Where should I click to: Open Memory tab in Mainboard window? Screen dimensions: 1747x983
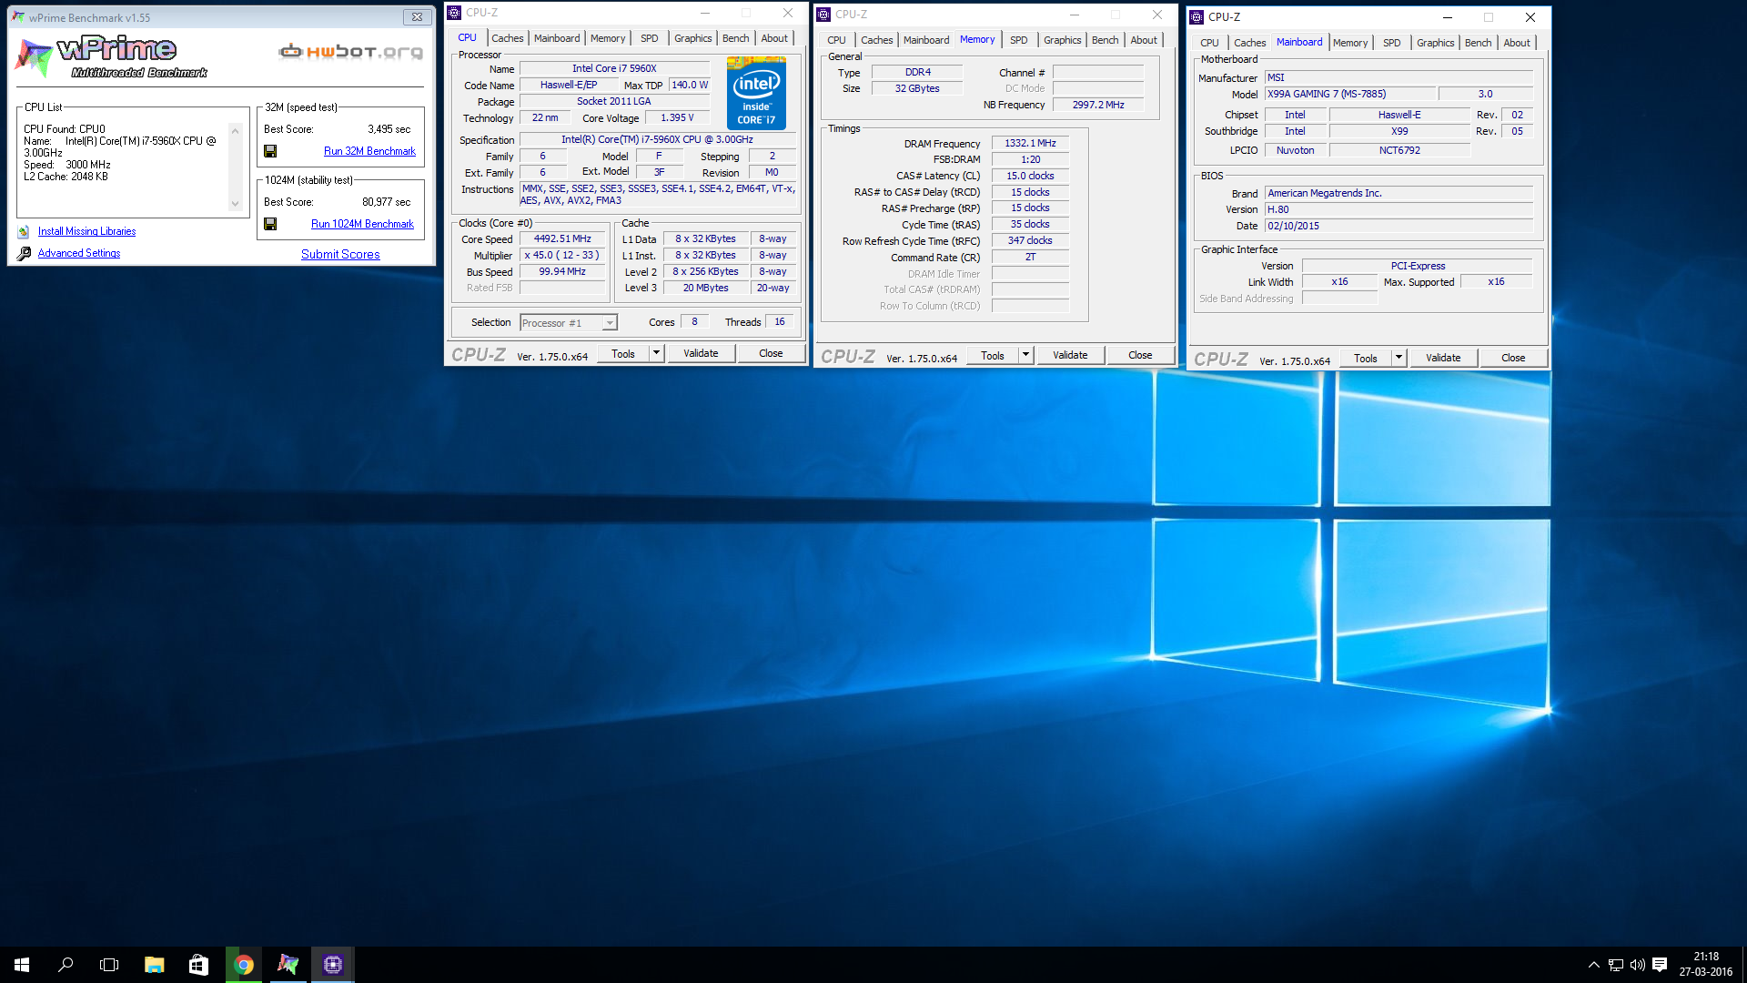tap(1350, 43)
